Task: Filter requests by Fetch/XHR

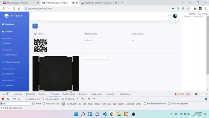Action: click(x=72, y=104)
